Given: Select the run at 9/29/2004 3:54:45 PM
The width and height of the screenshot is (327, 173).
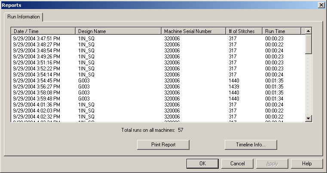Looking at the screenshot, I should pos(158,81).
